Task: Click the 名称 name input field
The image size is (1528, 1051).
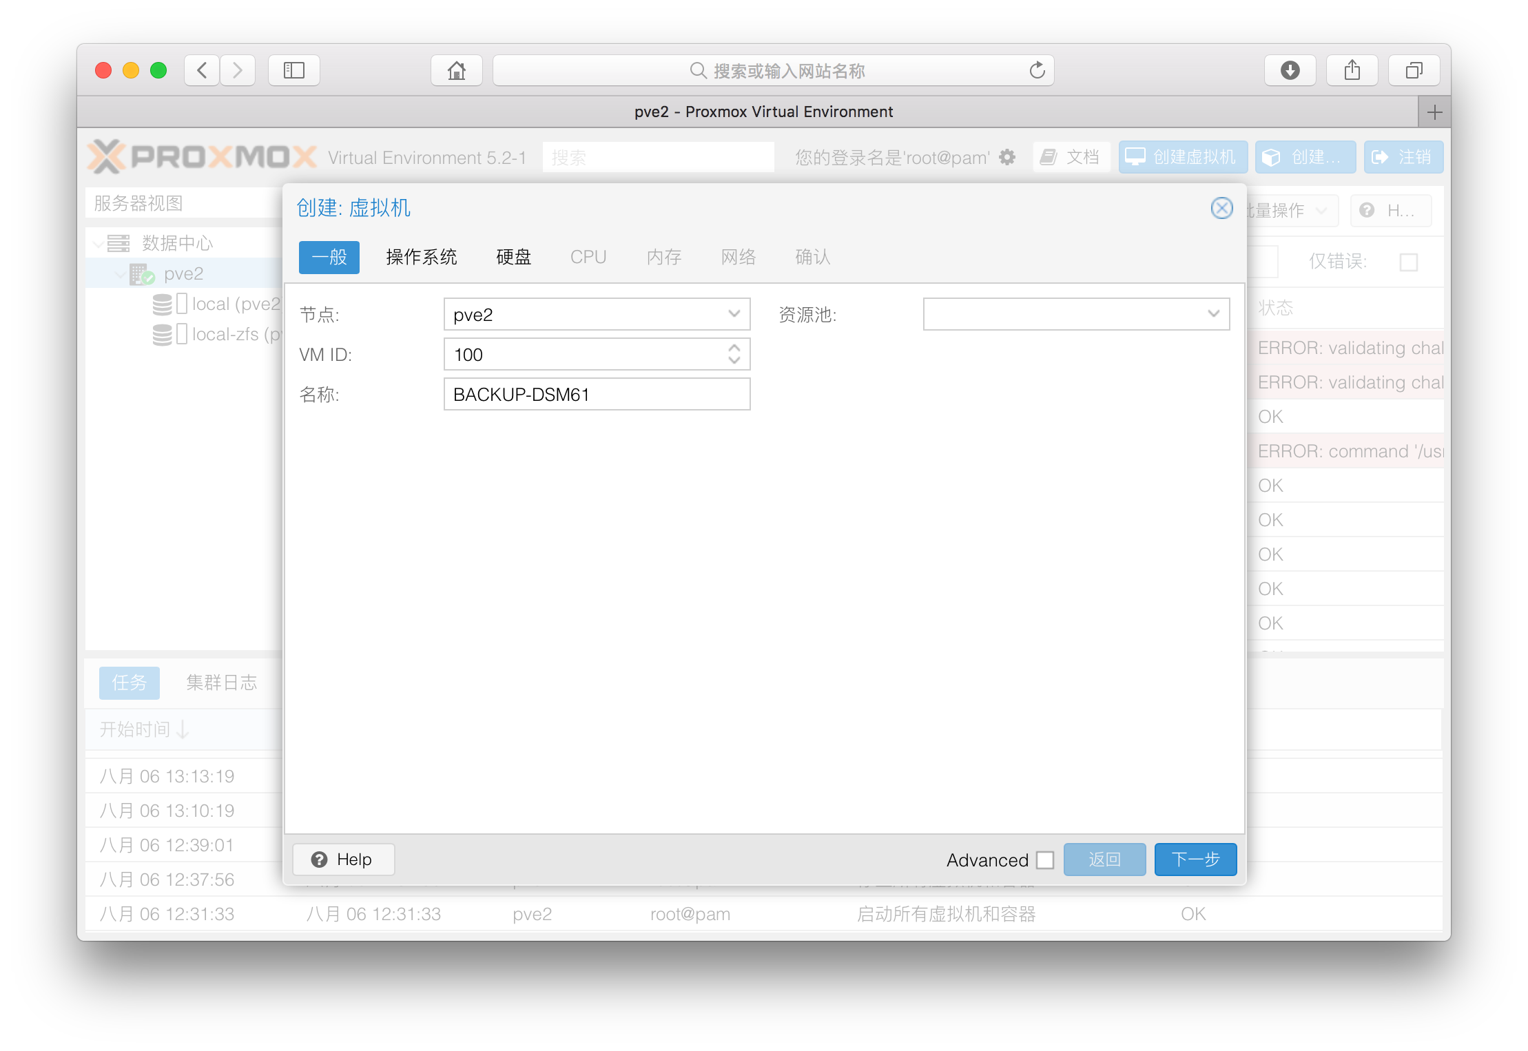Action: click(597, 395)
